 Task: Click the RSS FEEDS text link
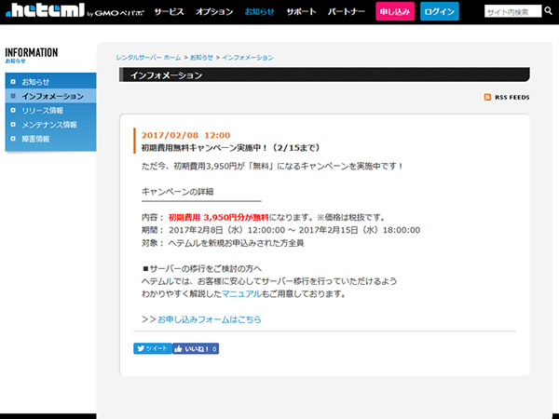pos(511,97)
